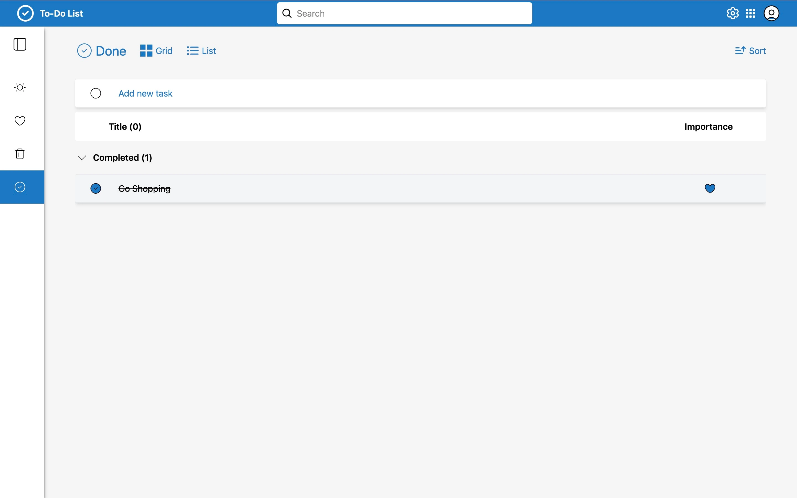Click in the Search input field
Viewport: 797px width, 498px height.
click(x=404, y=14)
